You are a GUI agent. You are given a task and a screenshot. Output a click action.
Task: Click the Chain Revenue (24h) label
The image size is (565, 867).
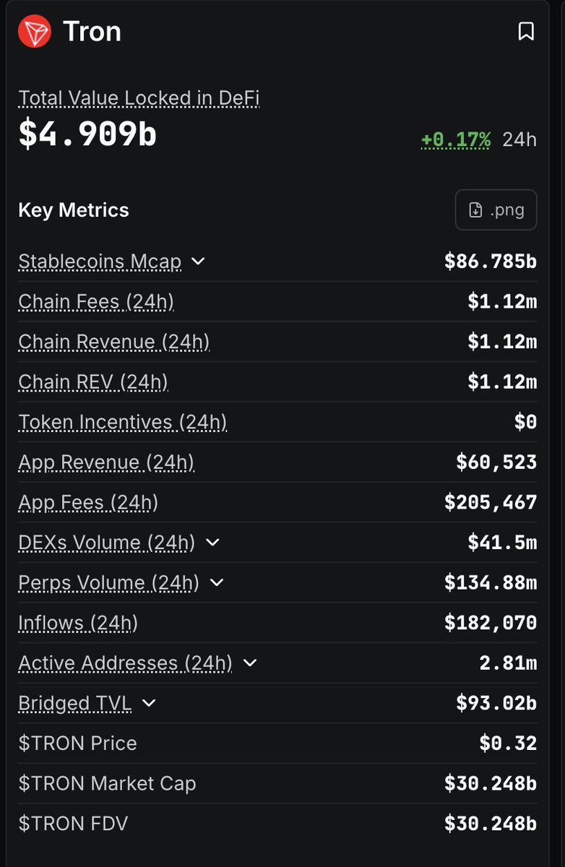pos(113,342)
